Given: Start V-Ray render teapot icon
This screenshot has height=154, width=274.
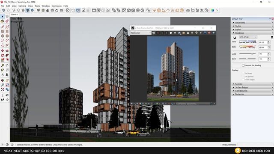Looking at the screenshot, I should coord(73,10).
